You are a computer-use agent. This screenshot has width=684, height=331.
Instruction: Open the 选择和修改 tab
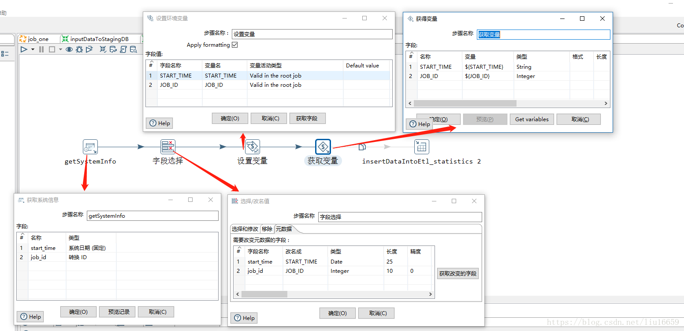point(245,229)
